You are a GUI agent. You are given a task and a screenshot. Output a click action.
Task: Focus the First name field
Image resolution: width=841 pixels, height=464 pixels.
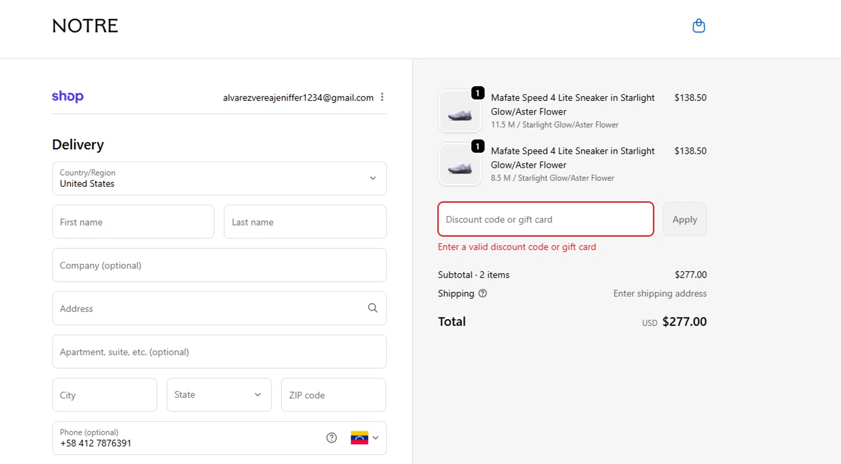pos(133,222)
